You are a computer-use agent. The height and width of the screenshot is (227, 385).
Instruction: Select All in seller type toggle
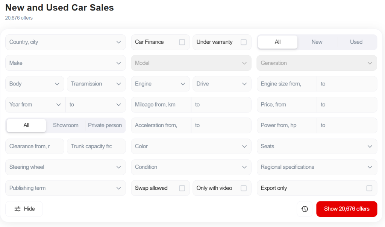[26, 125]
